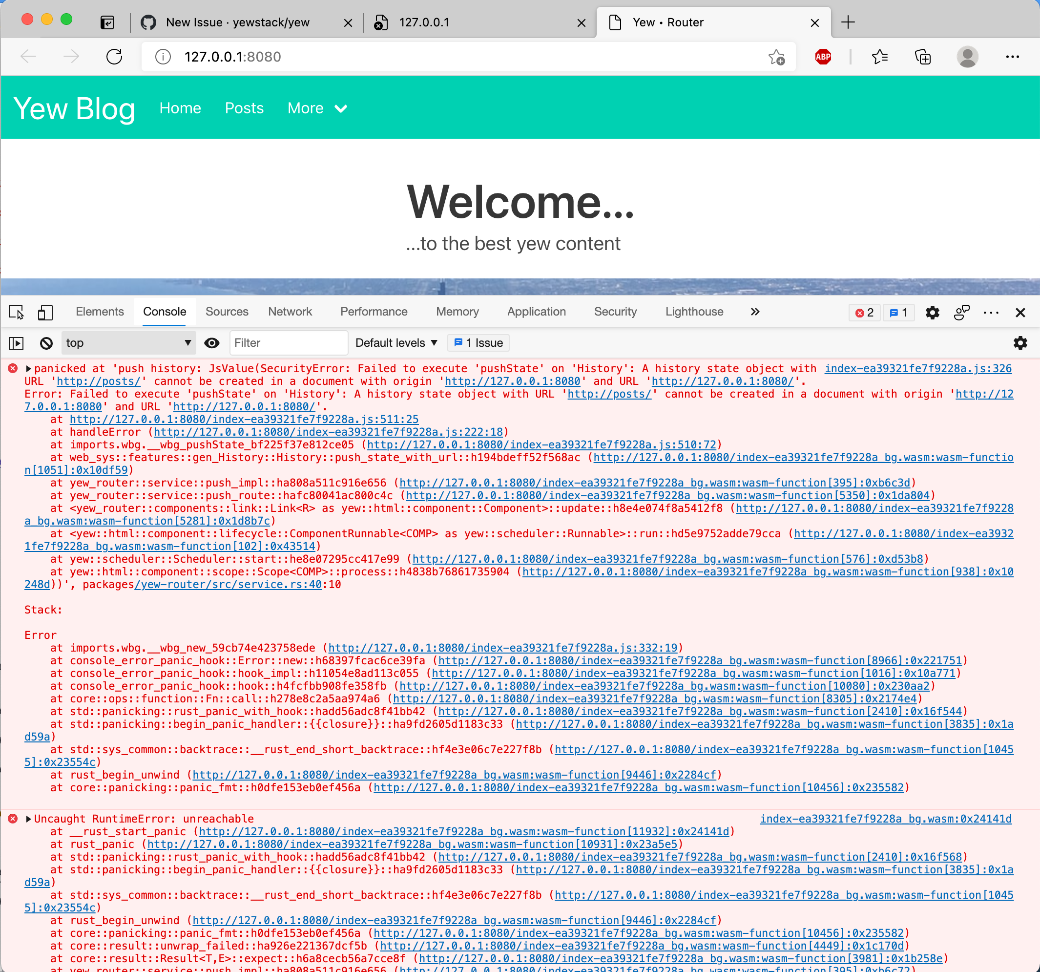Open console settings gear icon
1040x972 pixels.
(1019, 343)
